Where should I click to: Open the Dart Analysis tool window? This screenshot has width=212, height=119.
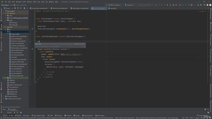pos(100,115)
